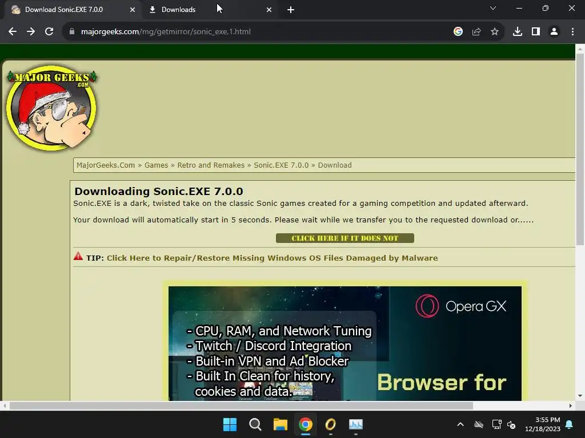Open clock showing 3:55 PM

(x=543, y=424)
